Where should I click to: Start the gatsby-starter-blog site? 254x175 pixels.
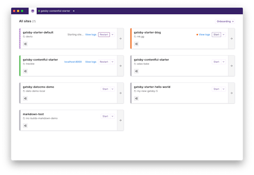[x=216, y=35]
